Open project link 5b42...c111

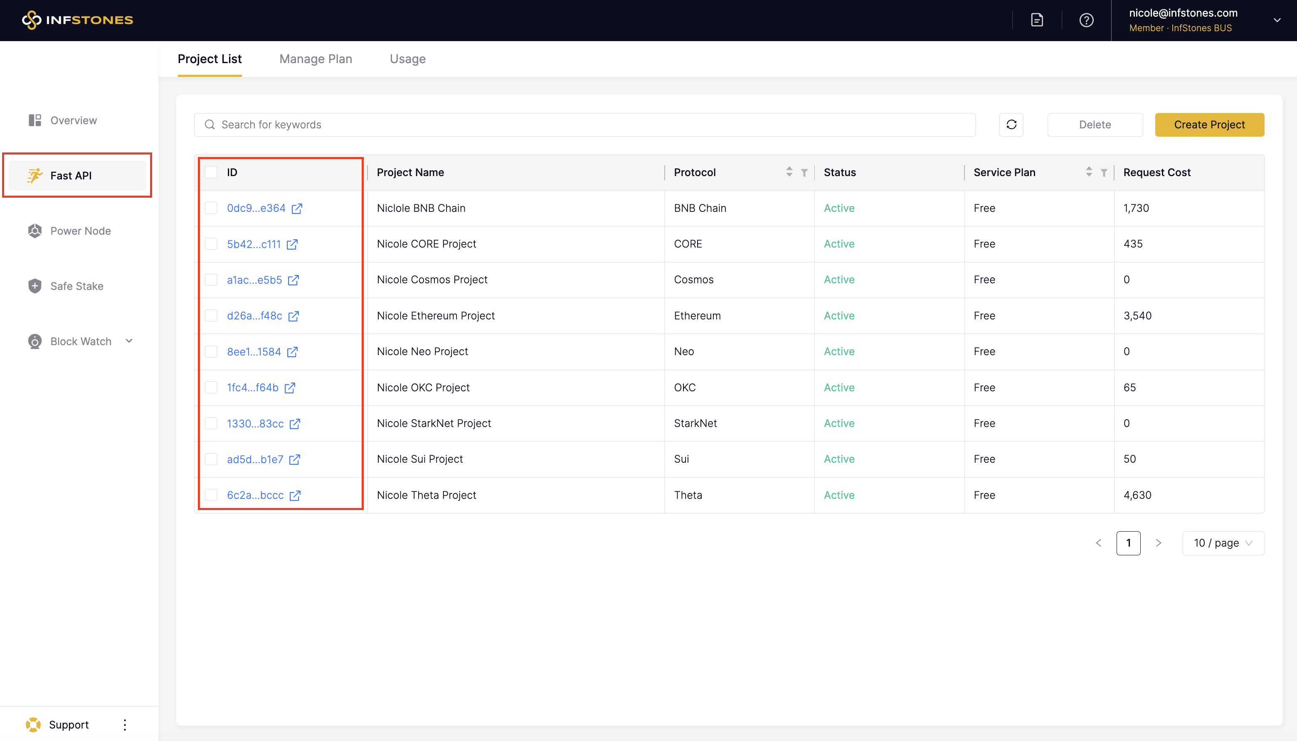pyautogui.click(x=254, y=244)
